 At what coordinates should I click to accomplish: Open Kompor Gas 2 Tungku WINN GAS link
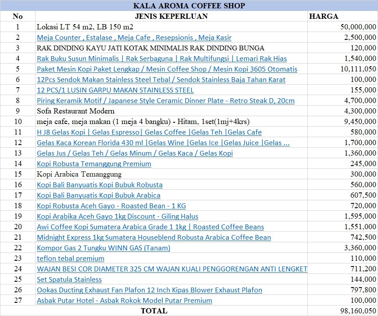[103, 248]
